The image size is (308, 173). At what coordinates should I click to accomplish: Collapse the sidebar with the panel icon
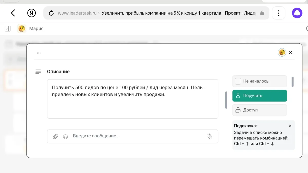click(x=7, y=28)
